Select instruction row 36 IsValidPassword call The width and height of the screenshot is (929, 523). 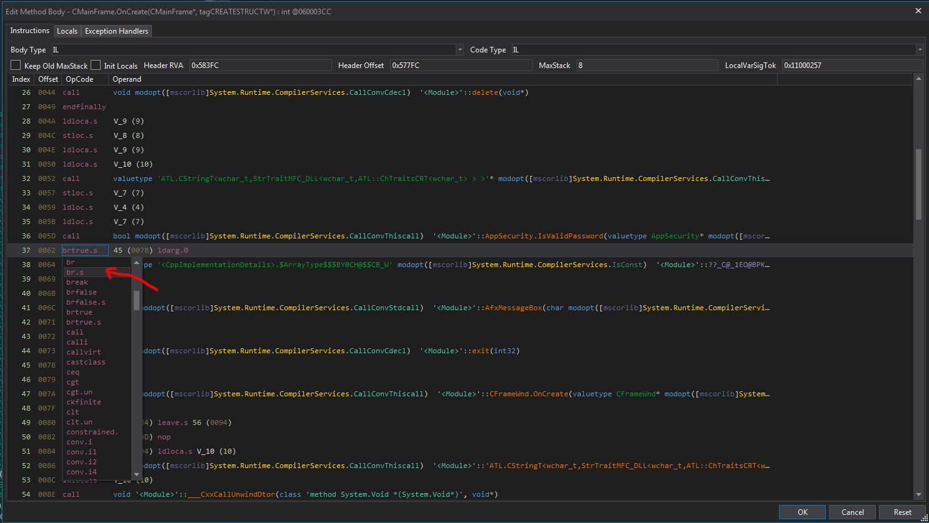[459, 236]
